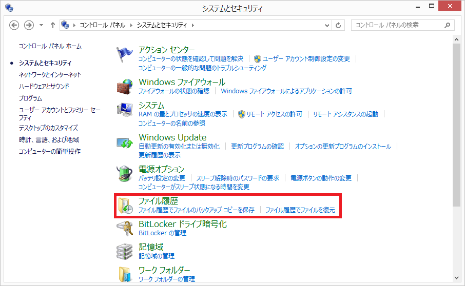
Task: Click the Windows Update arrows icon
Action: point(125,143)
